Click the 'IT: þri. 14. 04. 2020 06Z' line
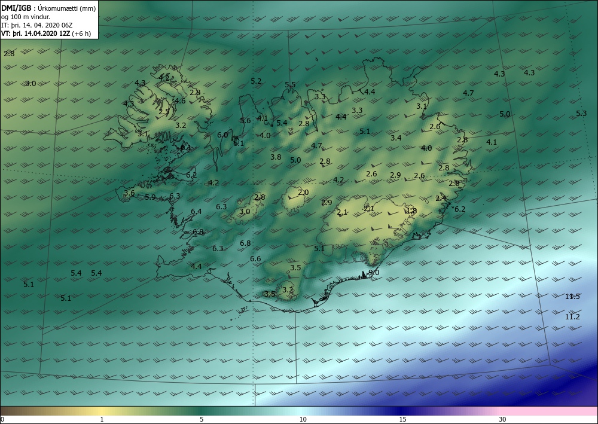 36,25
